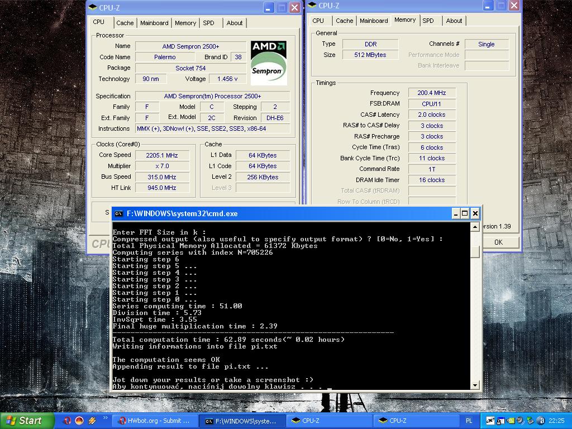Minimize the left CPU-Z window
Viewport: 572px width, 429px height.
tap(269, 8)
